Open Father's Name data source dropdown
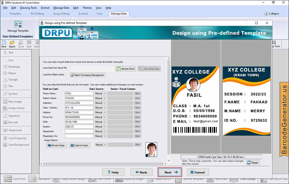The height and width of the screenshot is (184, 289). pos(100,98)
